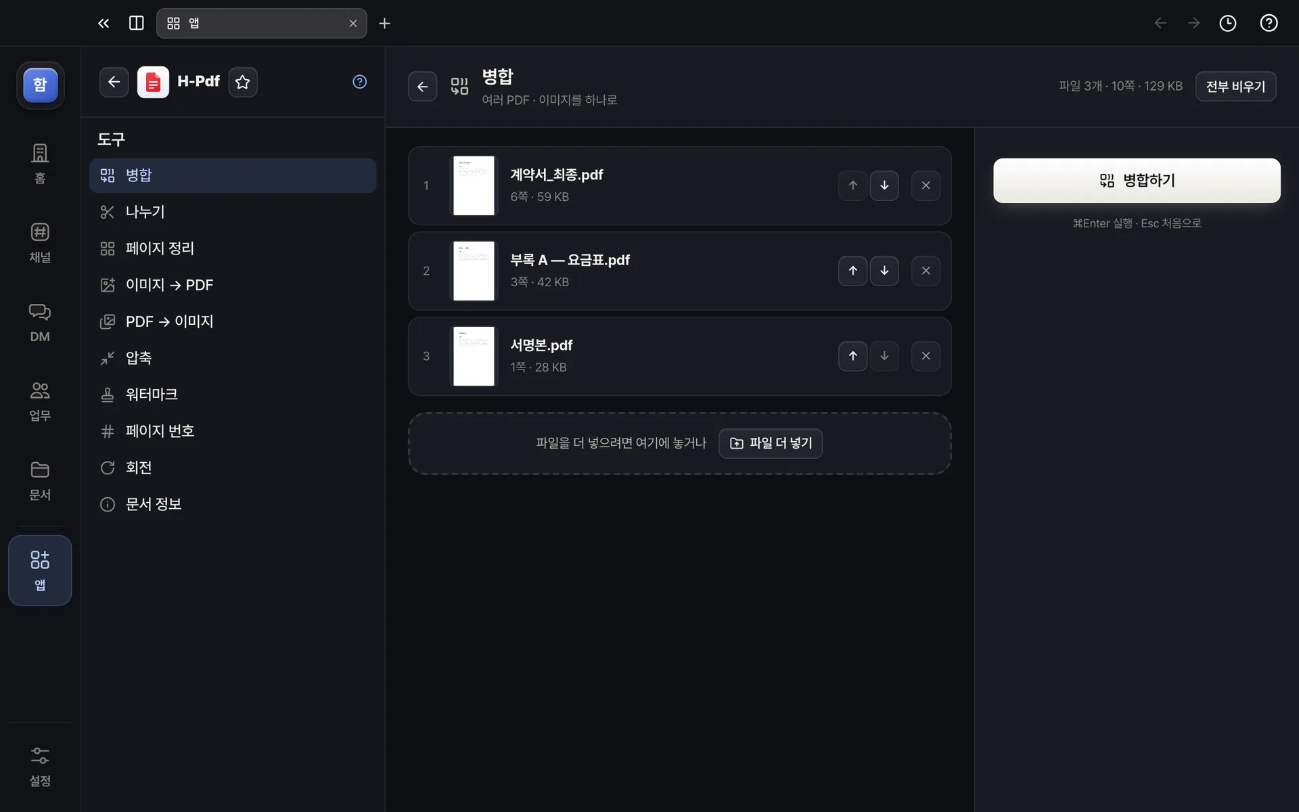
Task: Click the 병합하기 merge button
Action: tap(1137, 181)
